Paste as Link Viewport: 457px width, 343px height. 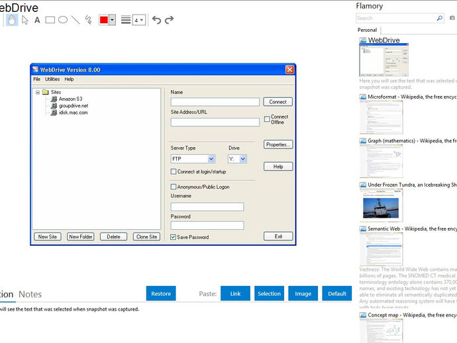[x=235, y=293]
